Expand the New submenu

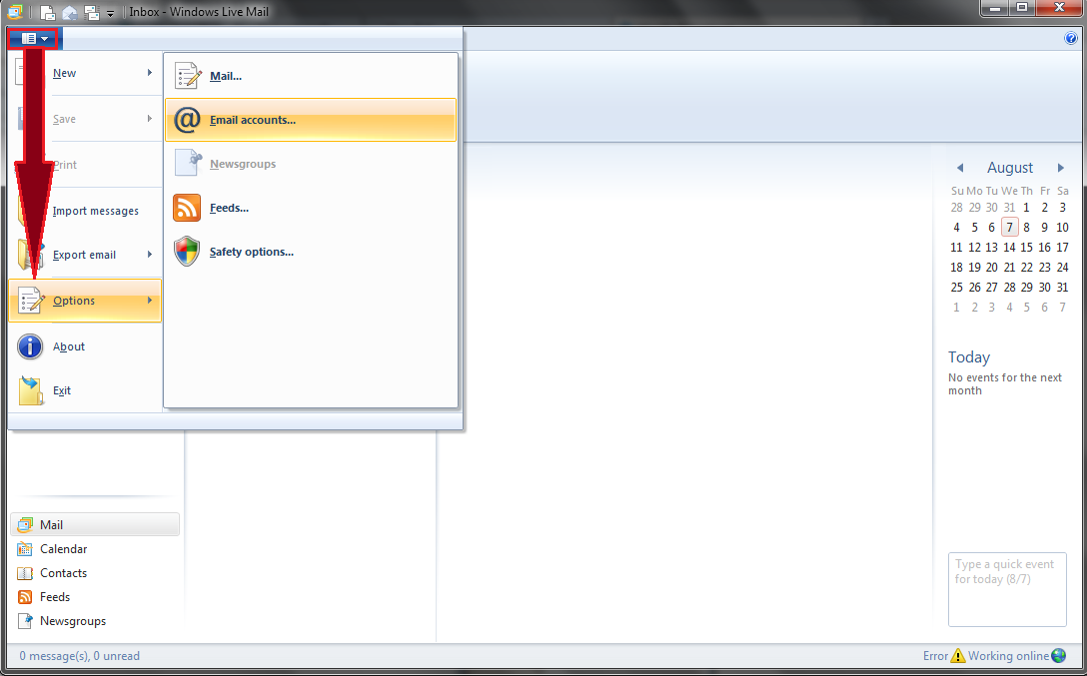pyautogui.click(x=150, y=73)
